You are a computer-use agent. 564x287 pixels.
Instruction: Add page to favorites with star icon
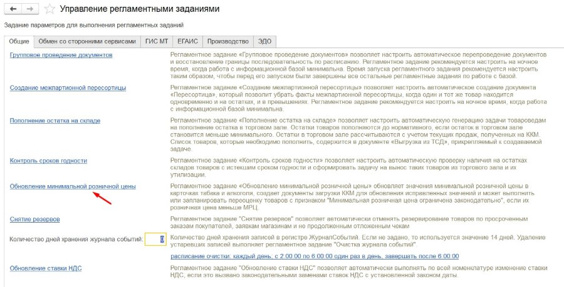coord(50,9)
